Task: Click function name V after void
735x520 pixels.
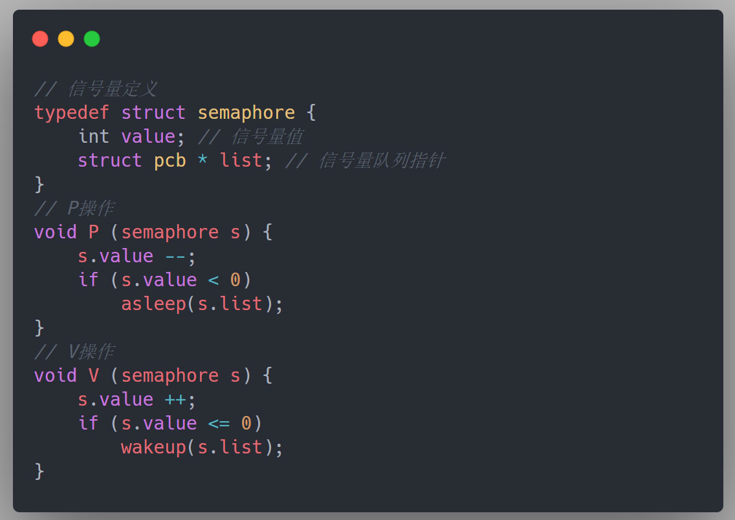Action: [94, 375]
